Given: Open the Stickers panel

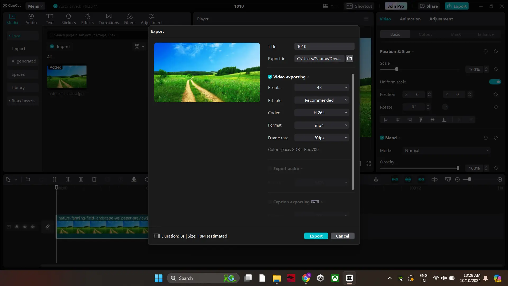Looking at the screenshot, I should 69,19.
